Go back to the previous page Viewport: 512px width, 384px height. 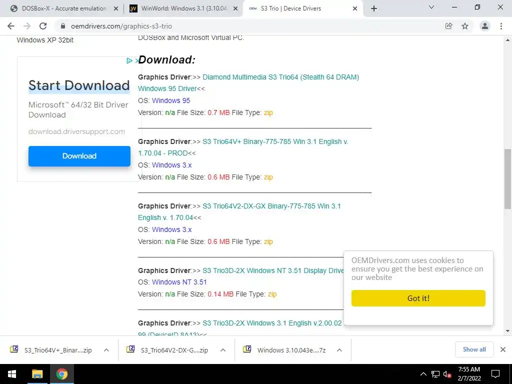coord(11,26)
